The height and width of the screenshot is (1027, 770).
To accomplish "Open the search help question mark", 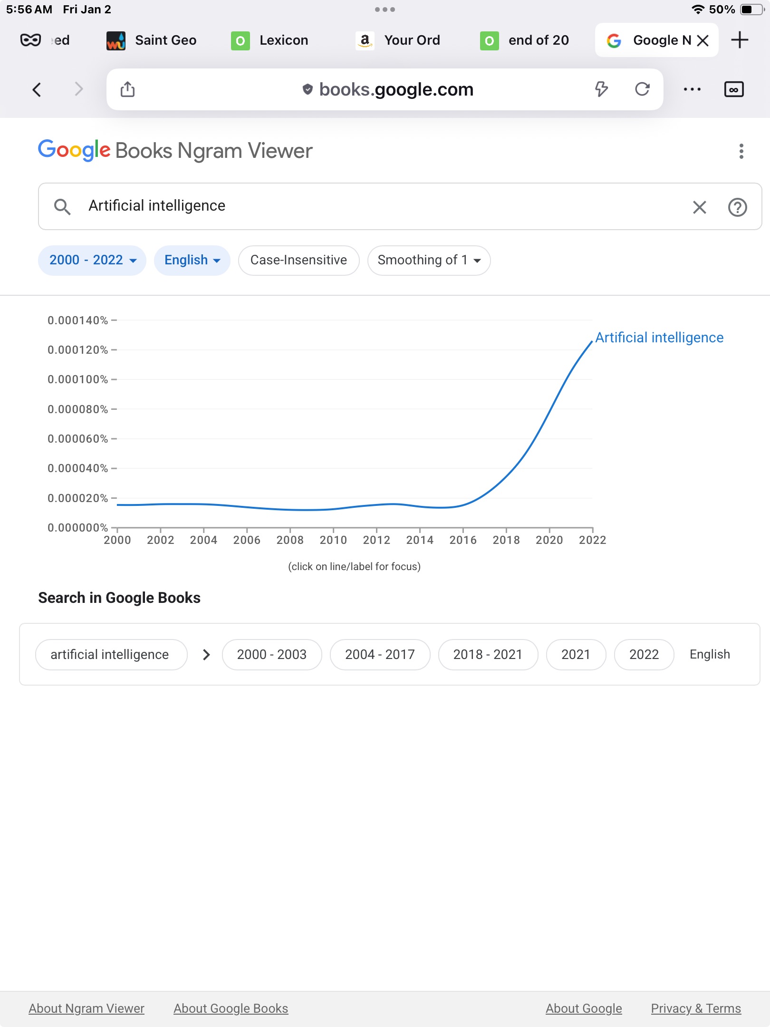I will 737,207.
